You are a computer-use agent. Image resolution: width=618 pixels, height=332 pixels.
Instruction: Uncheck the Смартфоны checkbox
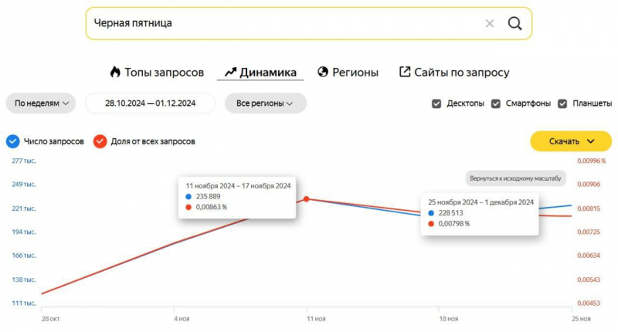click(x=496, y=103)
